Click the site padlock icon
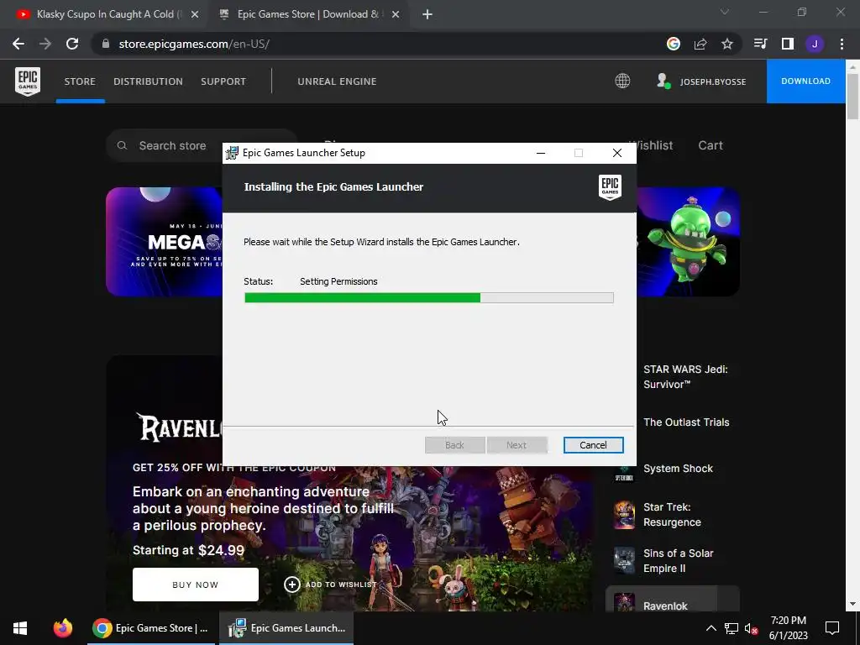This screenshot has width=860, height=645. pyautogui.click(x=106, y=44)
